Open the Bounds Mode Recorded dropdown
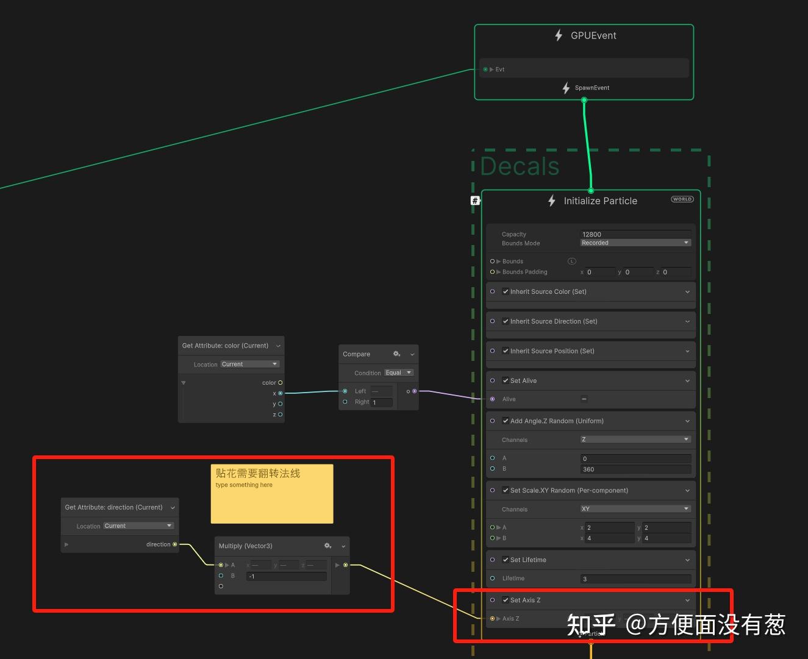 coord(635,243)
